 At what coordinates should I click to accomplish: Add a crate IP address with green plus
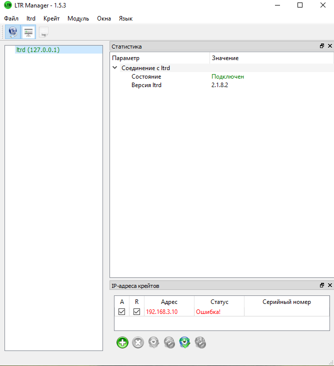coord(122,342)
